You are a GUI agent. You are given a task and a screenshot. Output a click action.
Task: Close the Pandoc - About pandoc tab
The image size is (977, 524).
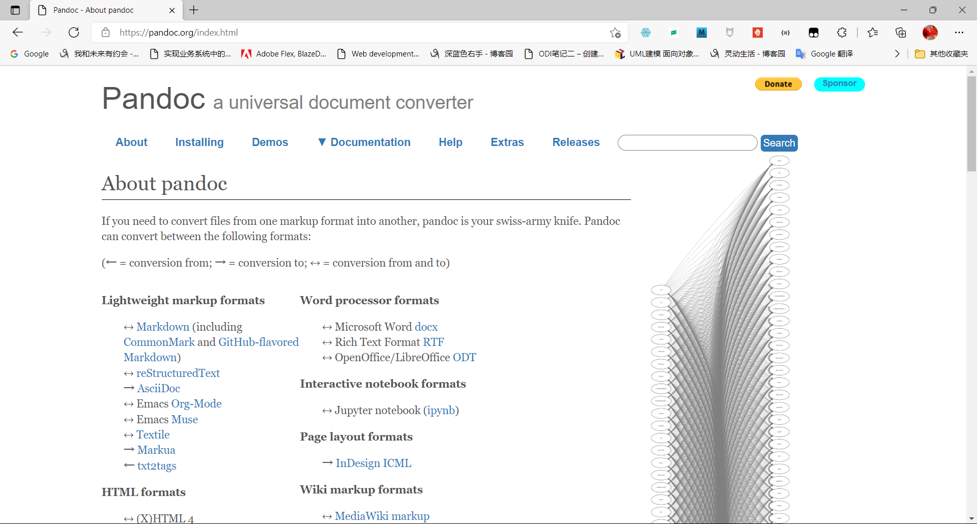(x=172, y=10)
